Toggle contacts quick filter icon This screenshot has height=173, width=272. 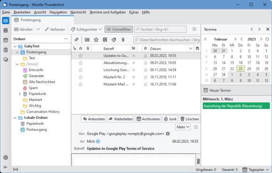[105, 40]
